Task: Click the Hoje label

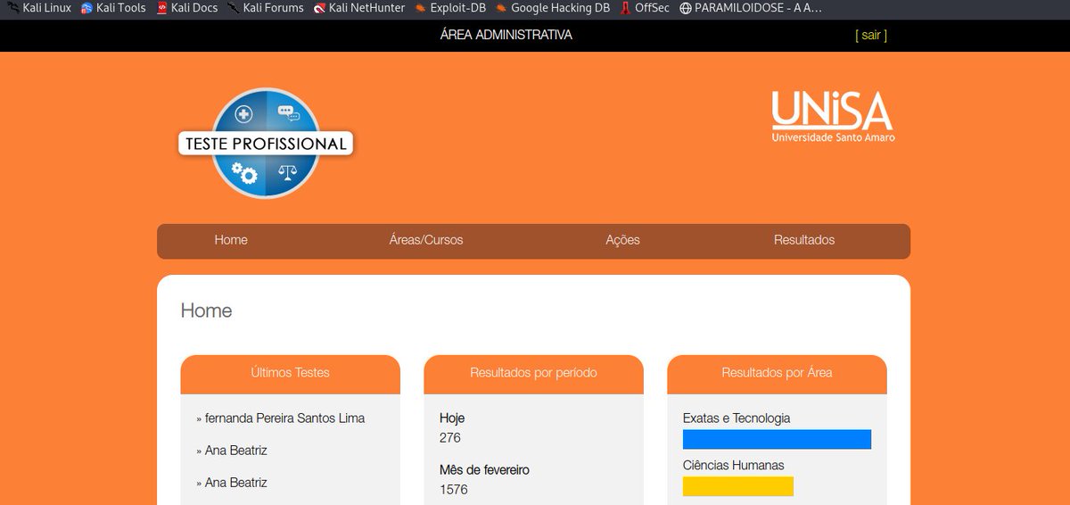Action: click(x=452, y=418)
